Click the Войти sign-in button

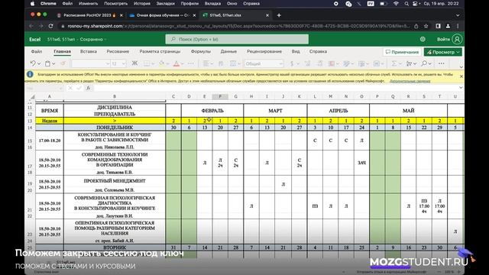449,39
